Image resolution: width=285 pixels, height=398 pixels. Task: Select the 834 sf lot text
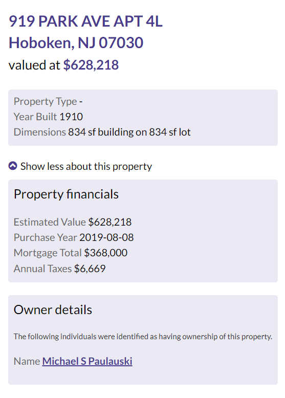(169, 132)
